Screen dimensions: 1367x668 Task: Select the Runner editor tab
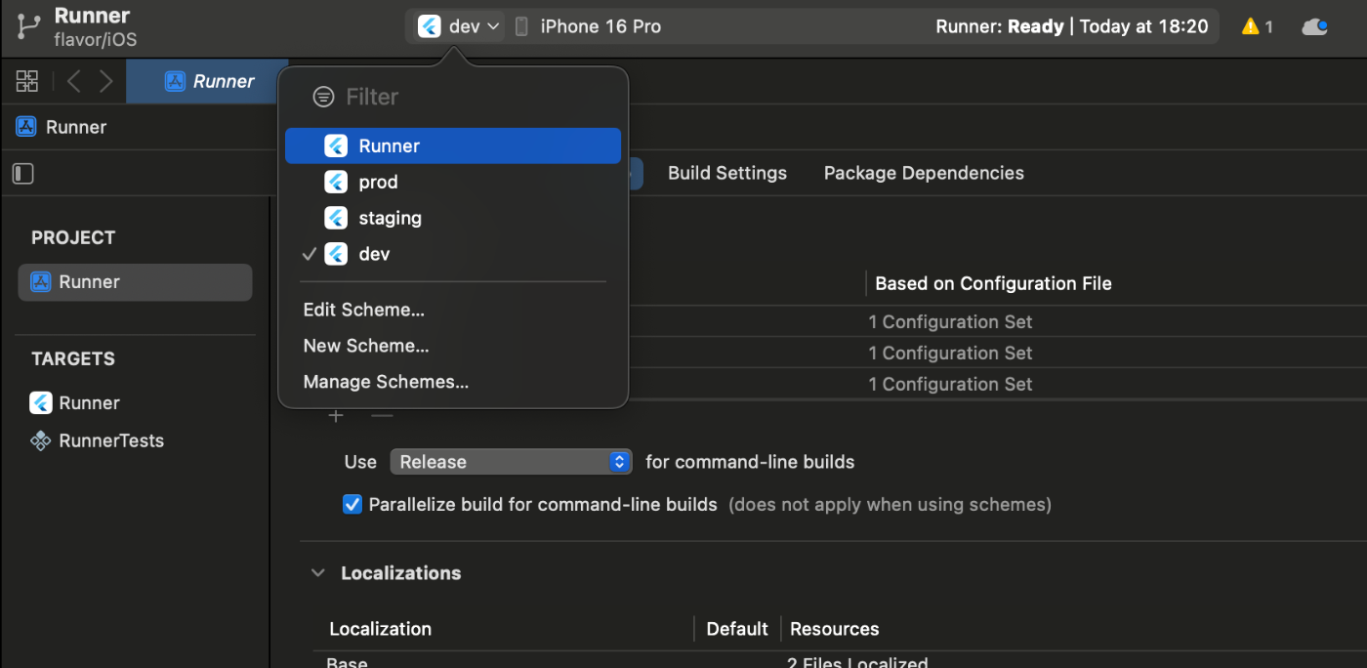pyautogui.click(x=208, y=81)
